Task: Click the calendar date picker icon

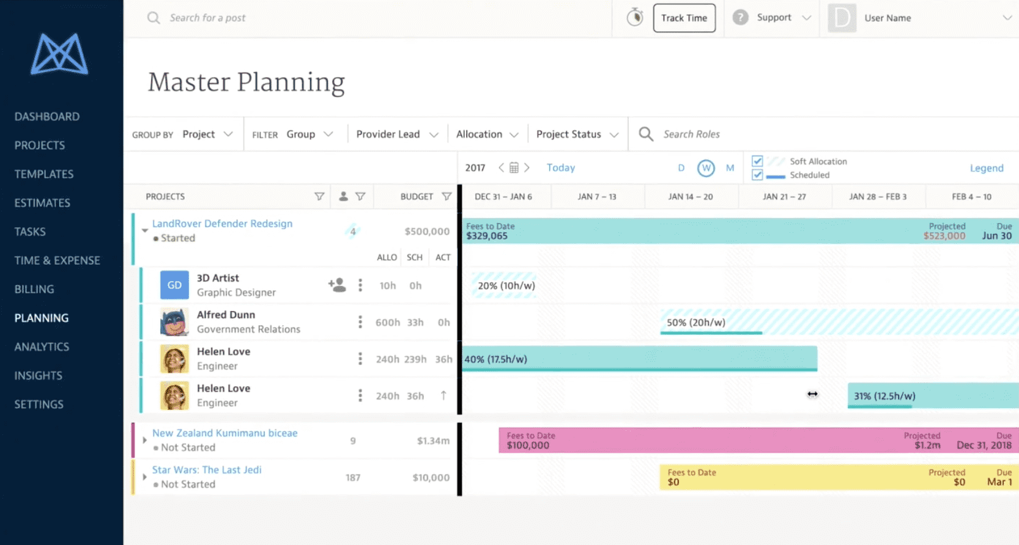Action: (514, 167)
